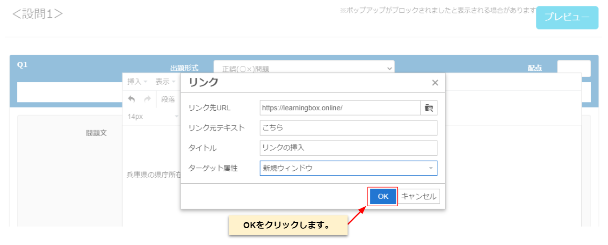Image resolution: width=608 pixels, height=245 pixels.
Task: Select the タイトル input field
Action: [x=348, y=148]
